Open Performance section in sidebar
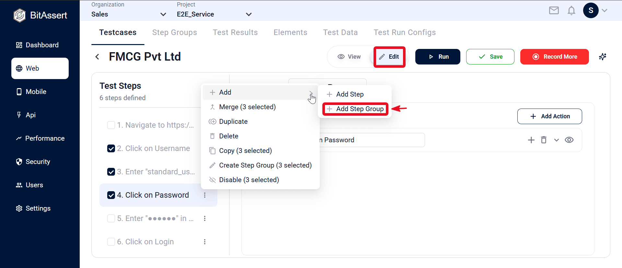622x268 pixels. pos(40,138)
